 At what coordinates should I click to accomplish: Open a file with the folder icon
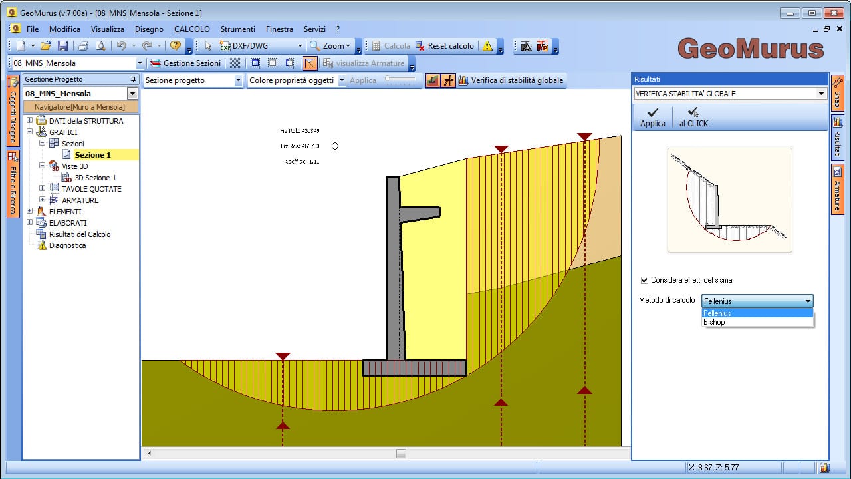point(46,46)
